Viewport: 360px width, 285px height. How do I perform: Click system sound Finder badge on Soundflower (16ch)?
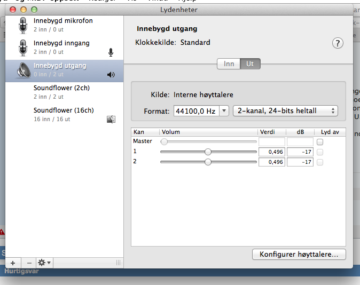pyautogui.click(x=111, y=120)
